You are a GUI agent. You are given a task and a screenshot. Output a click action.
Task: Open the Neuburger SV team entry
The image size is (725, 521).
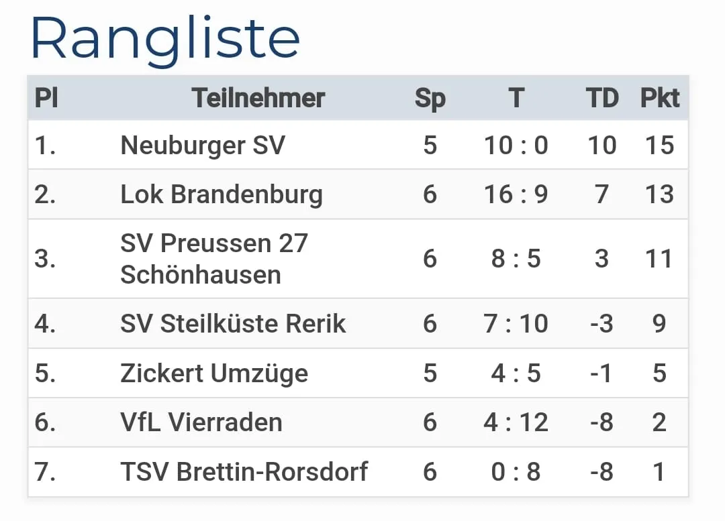click(x=203, y=146)
